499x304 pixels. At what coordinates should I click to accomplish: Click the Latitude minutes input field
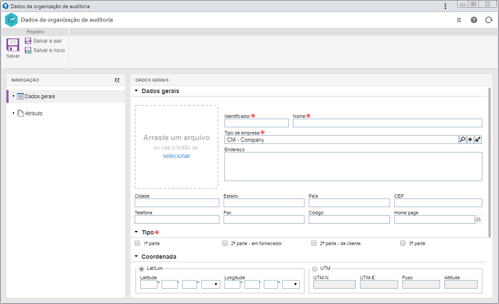tap(170, 284)
